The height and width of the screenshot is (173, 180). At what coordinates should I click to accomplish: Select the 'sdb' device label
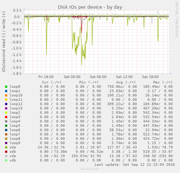point(13,152)
